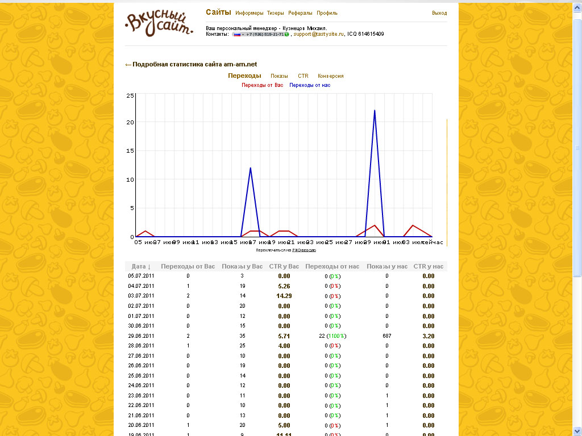Log out with the Выход link

(439, 13)
